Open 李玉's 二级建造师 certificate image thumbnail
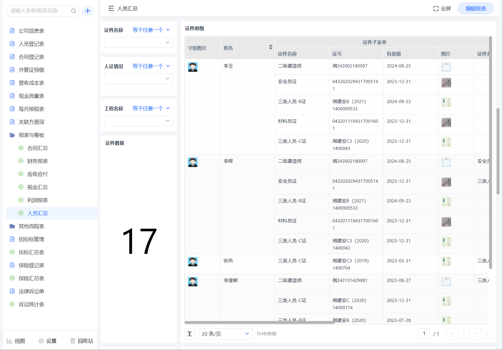The image size is (503, 350). pyautogui.click(x=446, y=67)
